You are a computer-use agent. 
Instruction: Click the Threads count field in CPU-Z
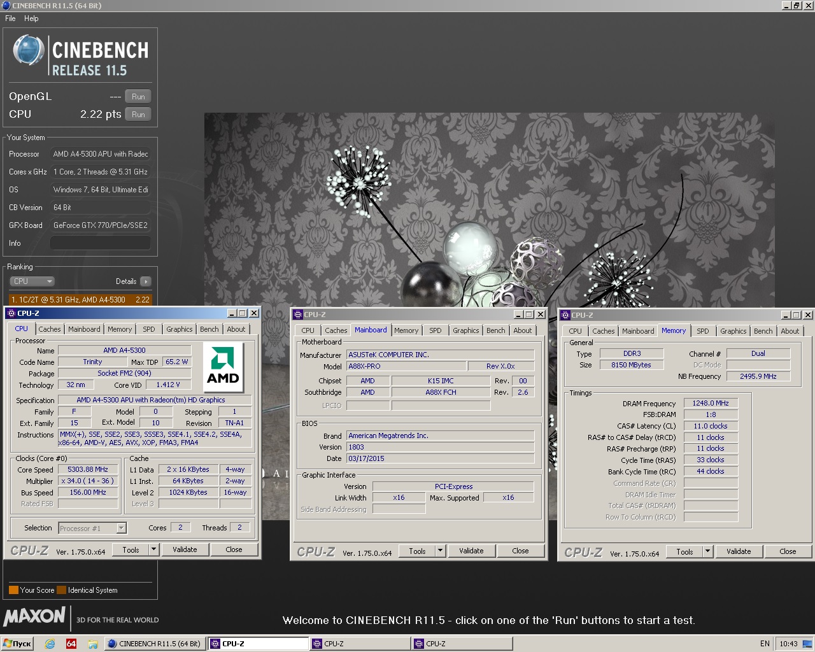click(x=239, y=527)
